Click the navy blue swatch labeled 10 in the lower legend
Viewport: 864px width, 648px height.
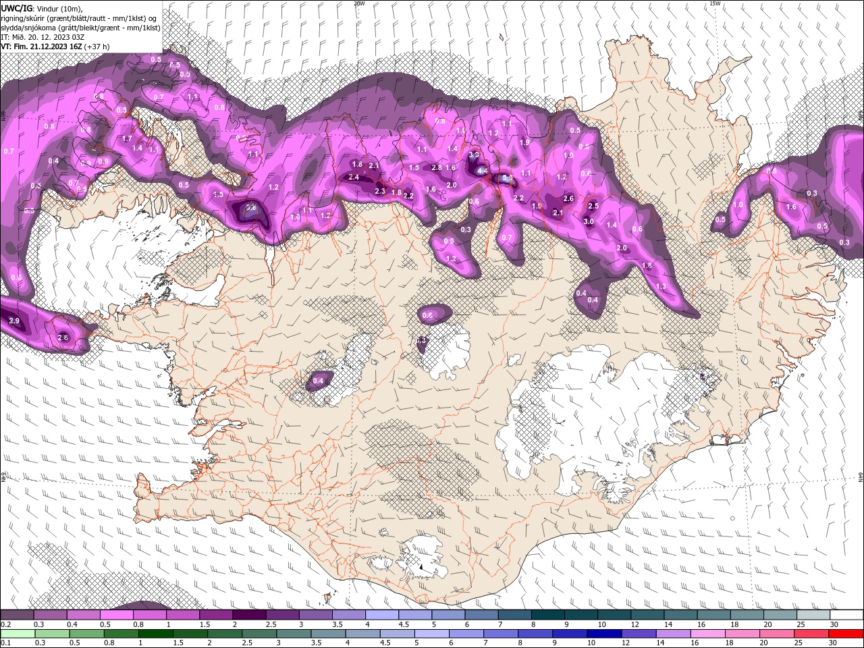(605, 634)
